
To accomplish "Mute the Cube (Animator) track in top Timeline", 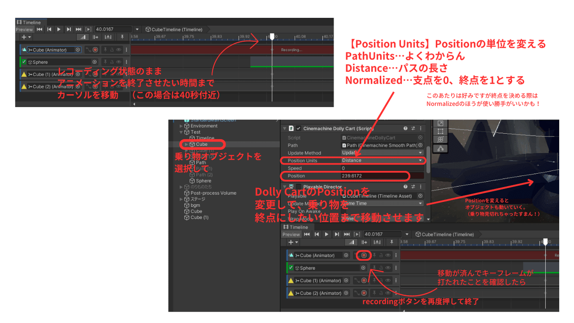I will 119,50.
